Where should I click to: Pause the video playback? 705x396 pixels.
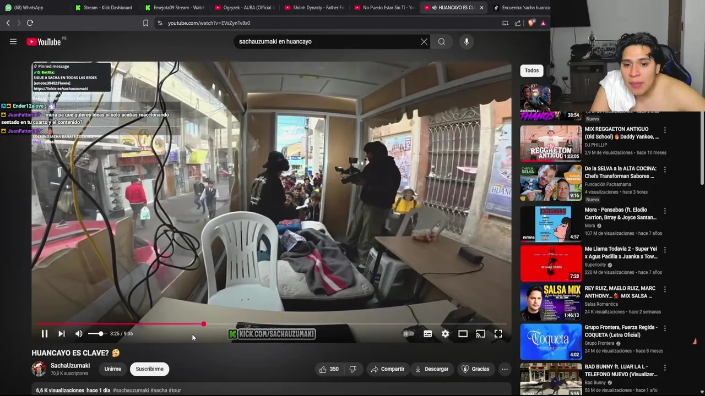pyautogui.click(x=45, y=333)
